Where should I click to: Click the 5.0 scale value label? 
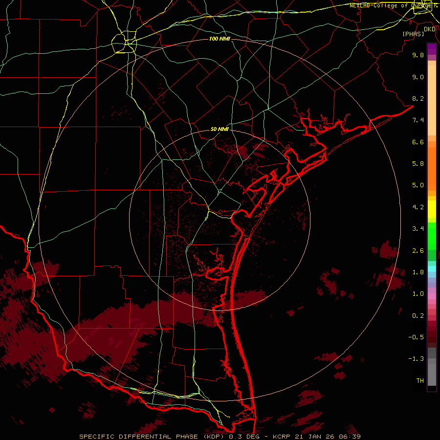click(x=418, y=185)
